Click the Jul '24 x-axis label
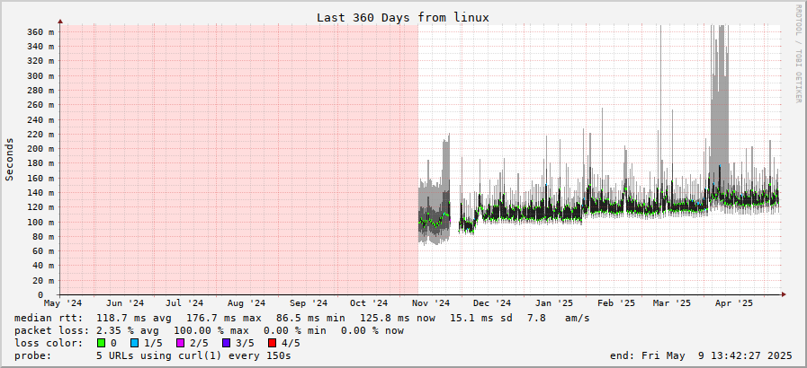 coord(184,303)
